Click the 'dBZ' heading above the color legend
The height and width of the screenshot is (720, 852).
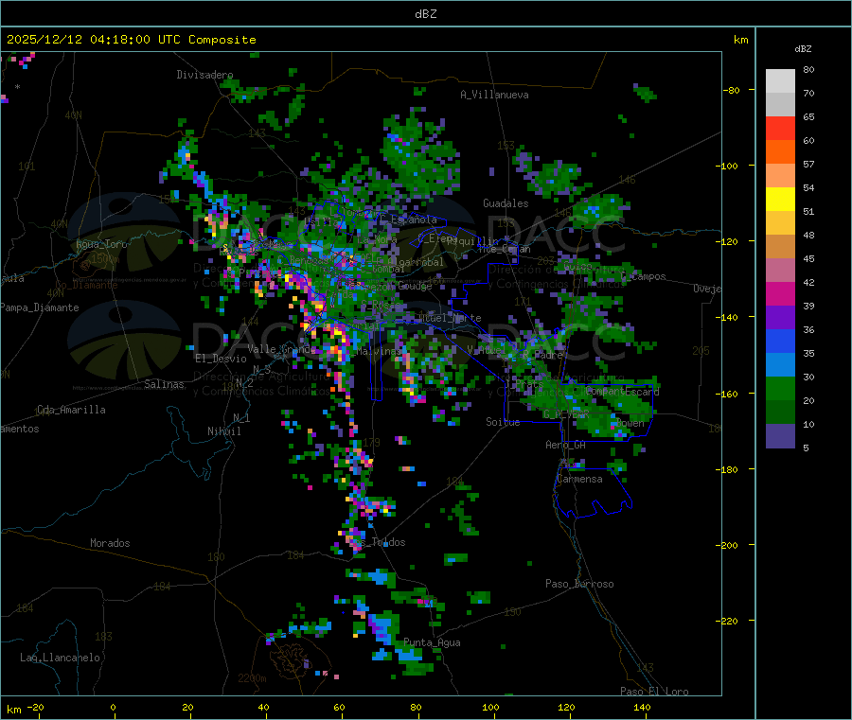click(x=803, y=49)
